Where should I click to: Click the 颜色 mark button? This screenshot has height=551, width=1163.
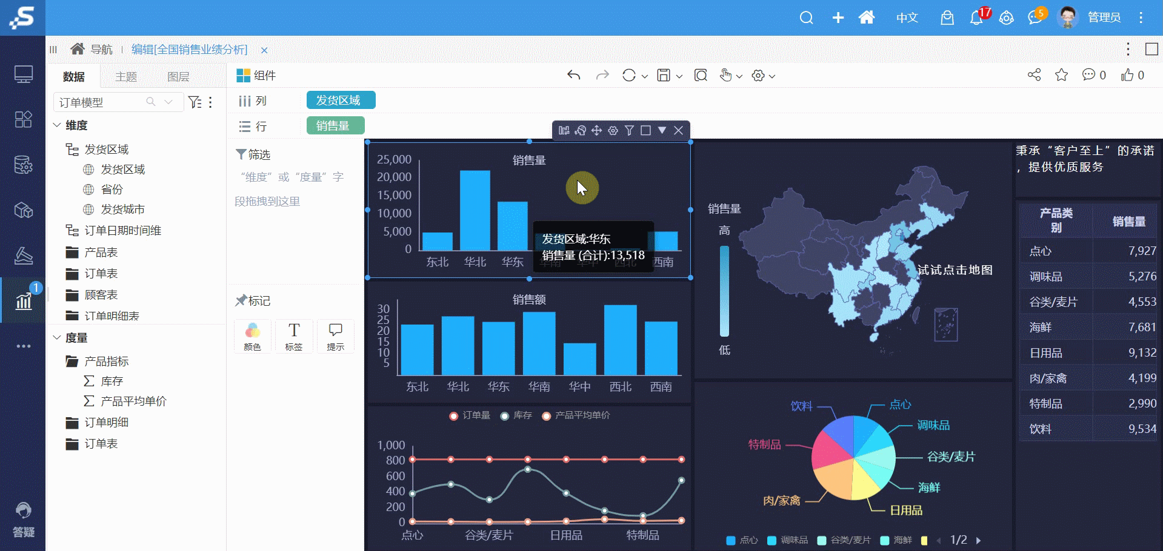click(253, 336)
